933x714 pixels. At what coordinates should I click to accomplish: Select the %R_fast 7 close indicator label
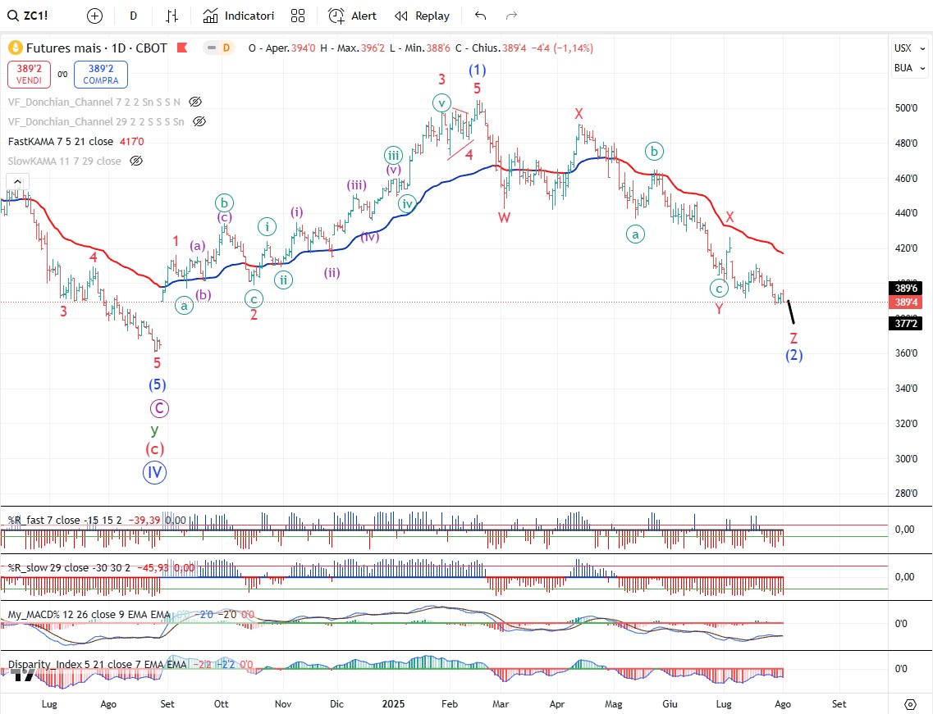tap(65, 521)
